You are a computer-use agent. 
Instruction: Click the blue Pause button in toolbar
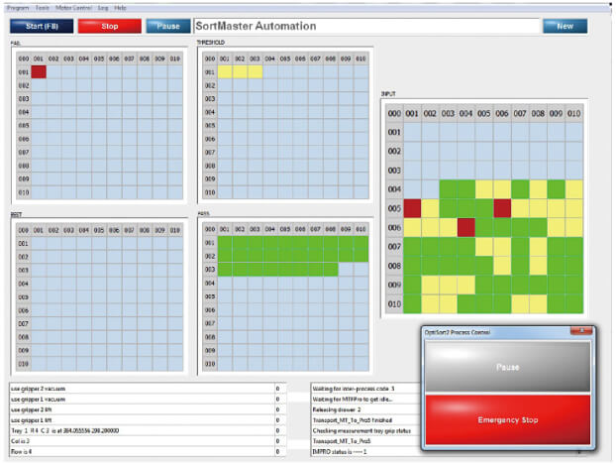168,26
